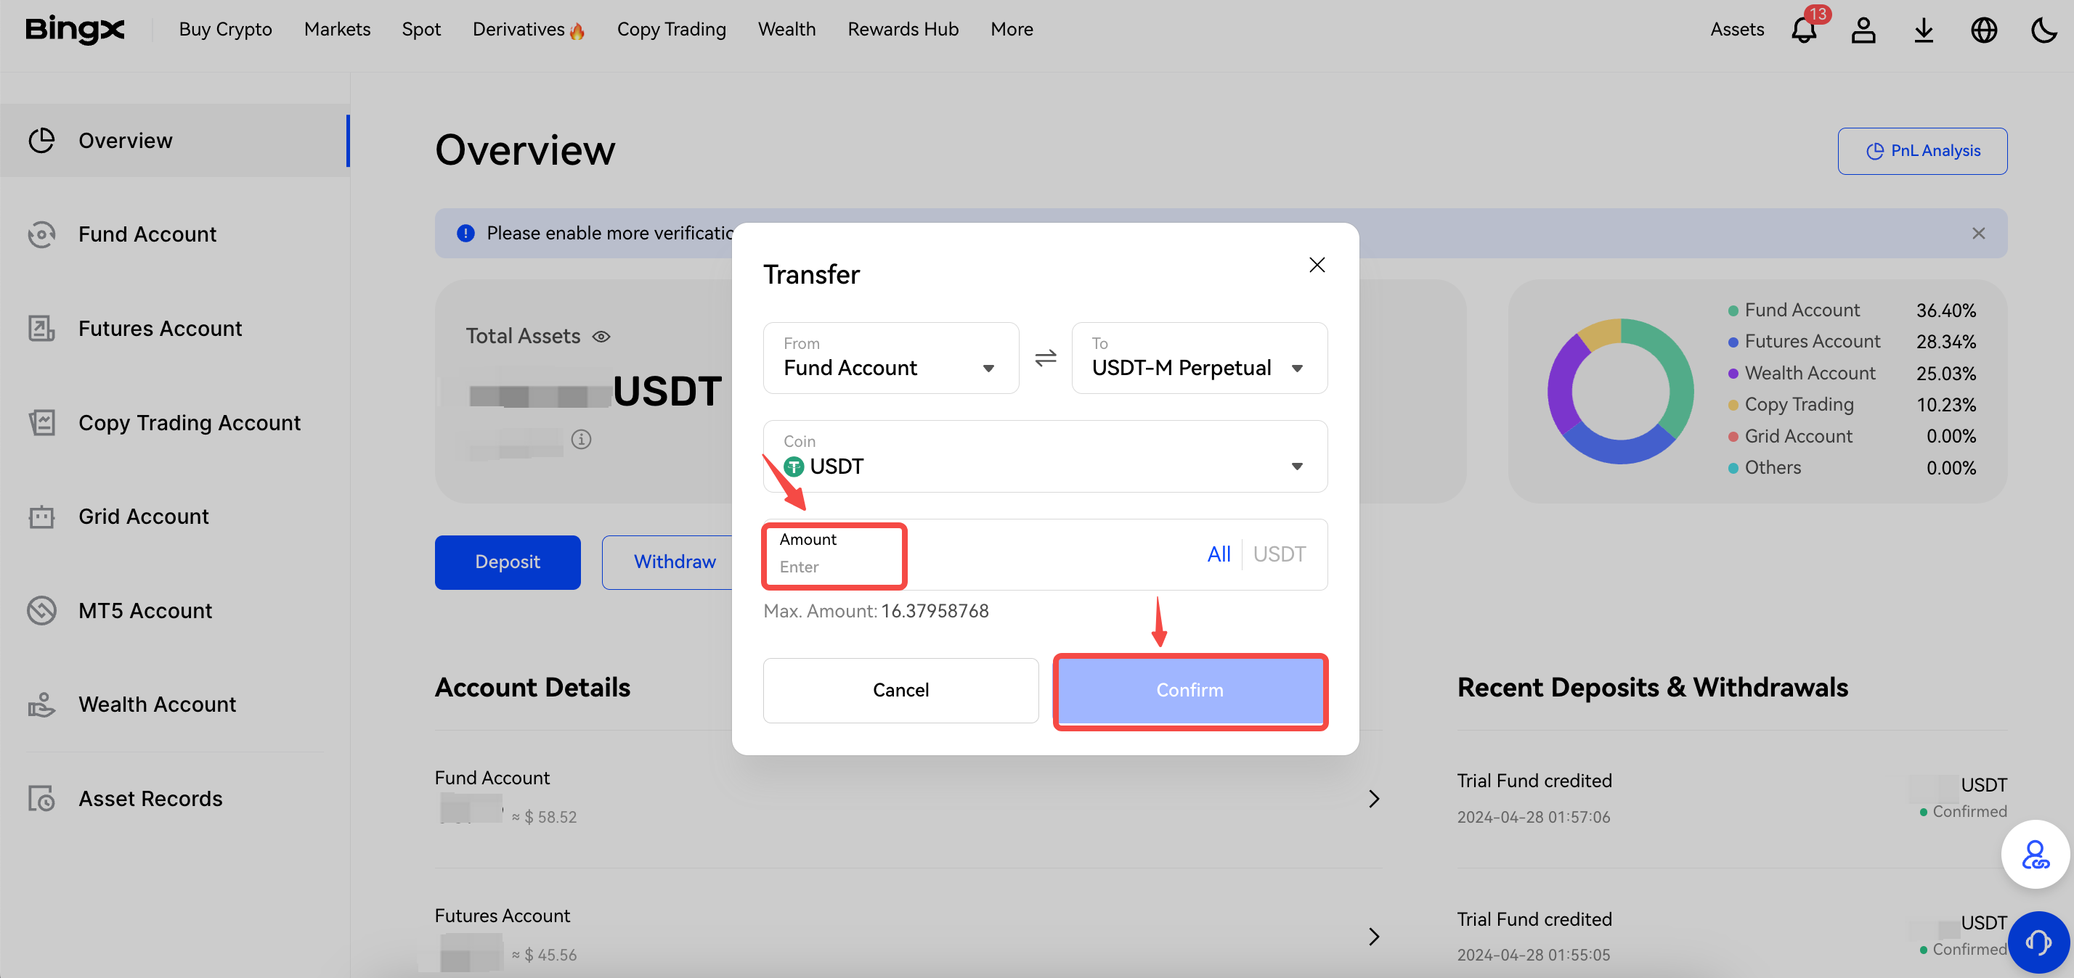The height and width of the screenshot is (978, 2074).
Task: Open Spot menu item
Action: pyautogui.click(x=421, y=30)
